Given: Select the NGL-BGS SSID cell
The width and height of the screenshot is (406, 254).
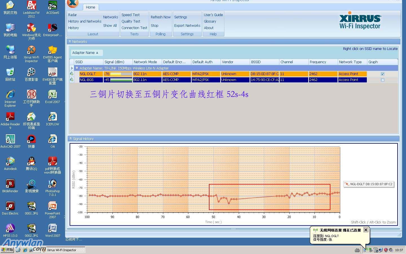Looking at the screenshot, I should click(x=91, y=80).
